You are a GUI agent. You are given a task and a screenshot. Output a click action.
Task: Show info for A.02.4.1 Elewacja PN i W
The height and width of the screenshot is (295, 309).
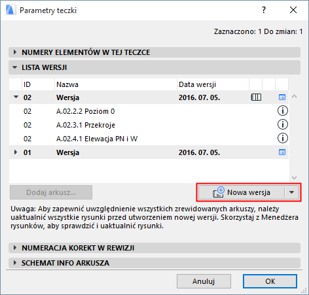282,138
